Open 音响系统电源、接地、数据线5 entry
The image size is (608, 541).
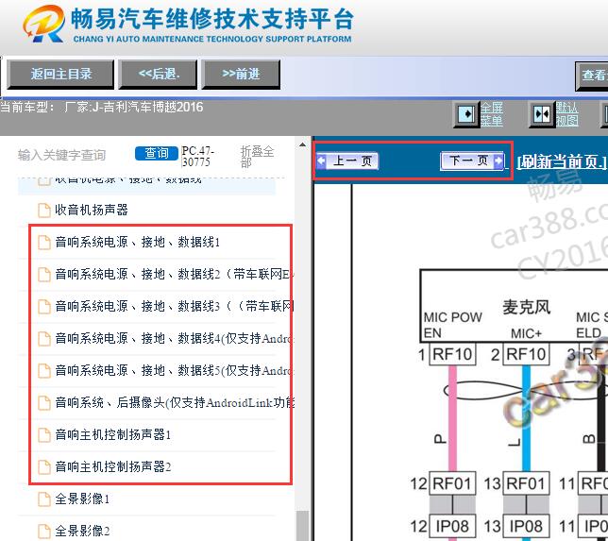coord(174,371)
